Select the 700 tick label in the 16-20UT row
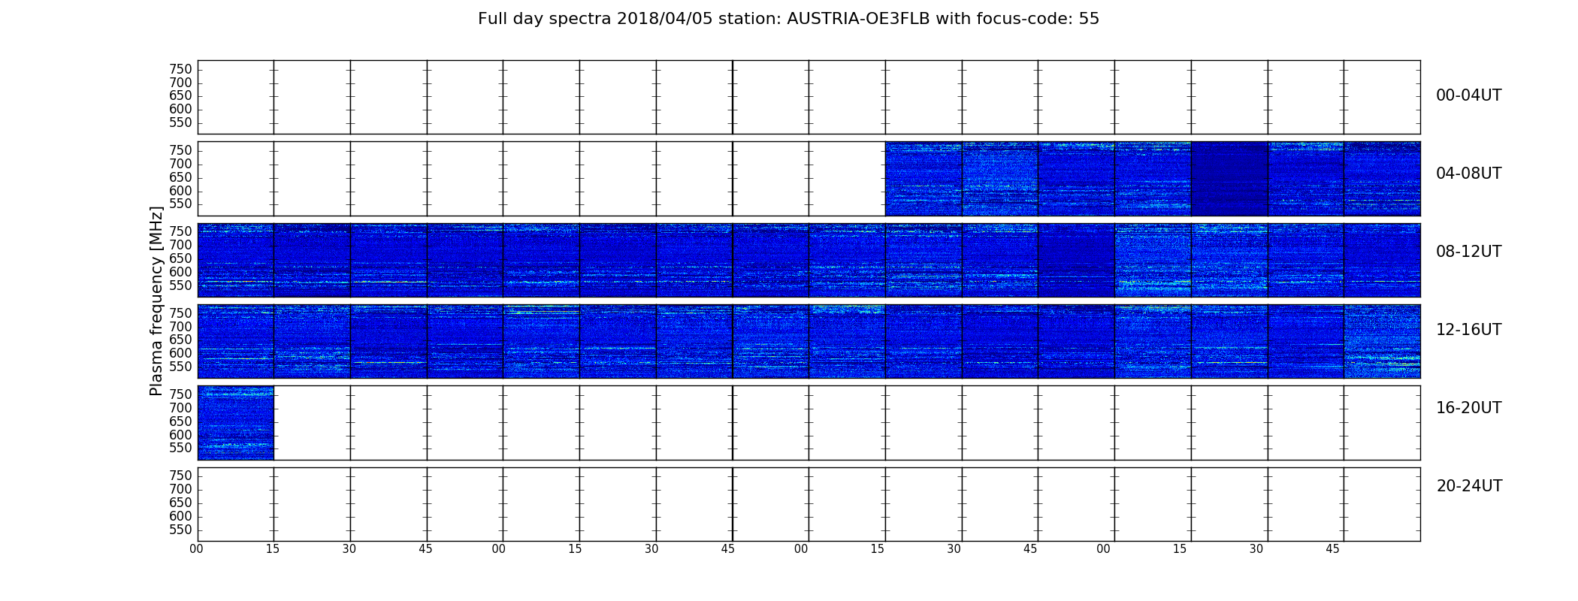 [180, 409]
